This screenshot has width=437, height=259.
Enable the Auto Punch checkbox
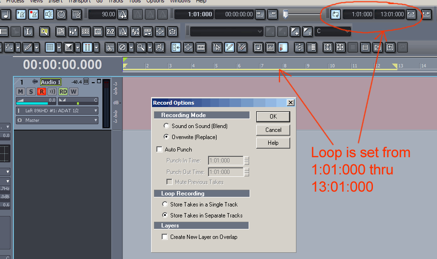click(x=160, y=150)
